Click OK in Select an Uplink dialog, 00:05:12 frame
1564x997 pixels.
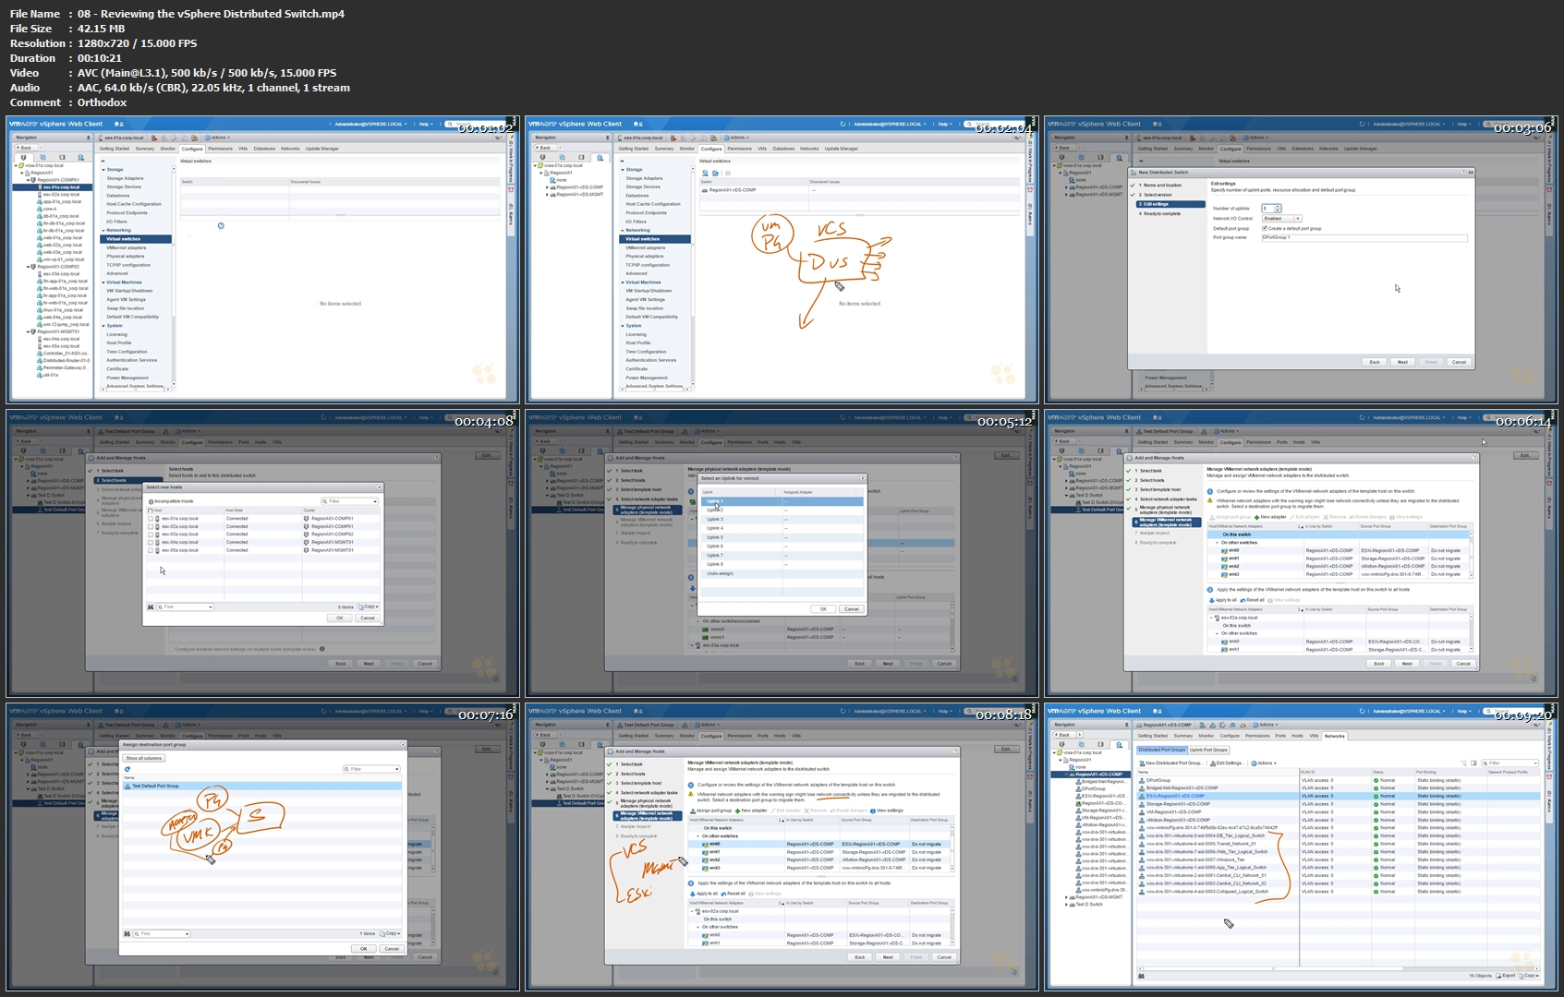(822, 609)
